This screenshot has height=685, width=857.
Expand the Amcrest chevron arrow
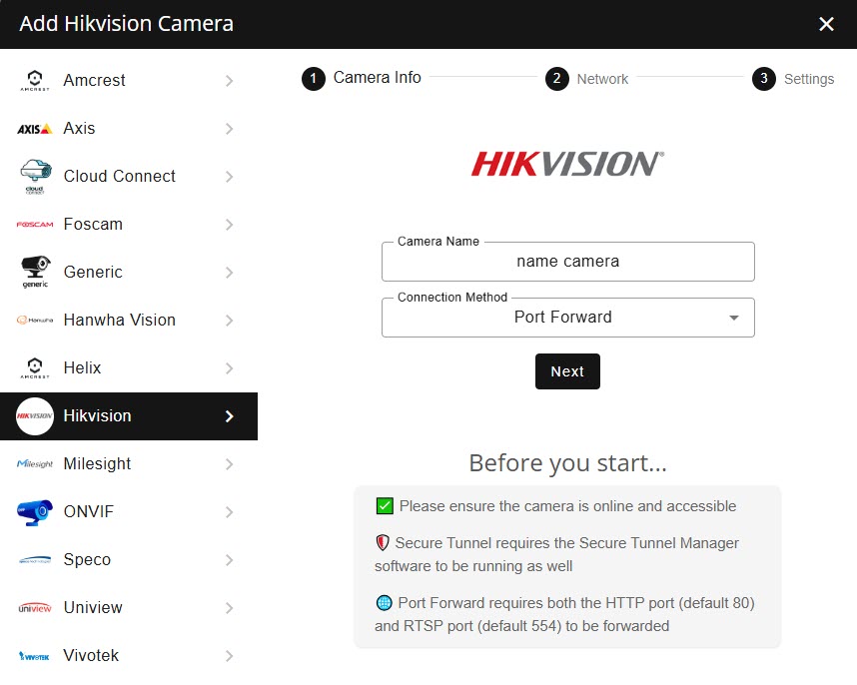[x=230, y=81]
